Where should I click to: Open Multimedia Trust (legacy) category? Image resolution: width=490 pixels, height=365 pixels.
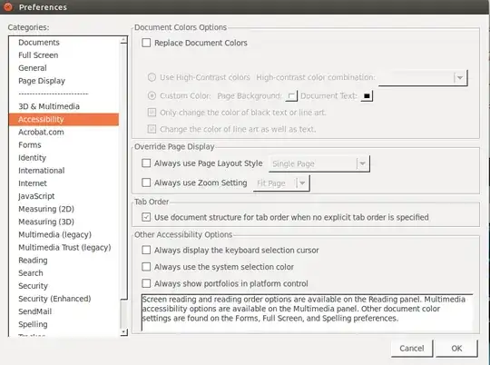(64, 247)
